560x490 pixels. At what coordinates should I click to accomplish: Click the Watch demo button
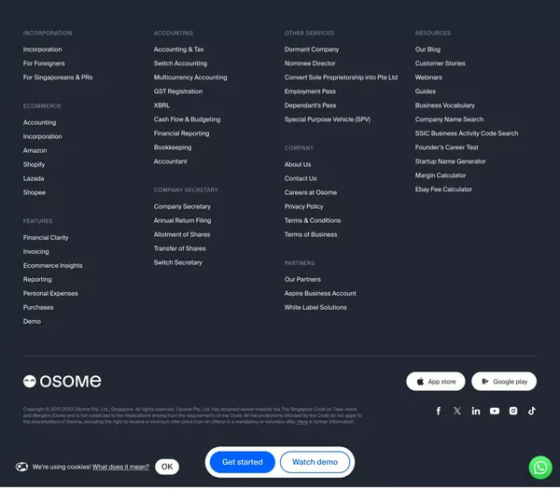315,462
